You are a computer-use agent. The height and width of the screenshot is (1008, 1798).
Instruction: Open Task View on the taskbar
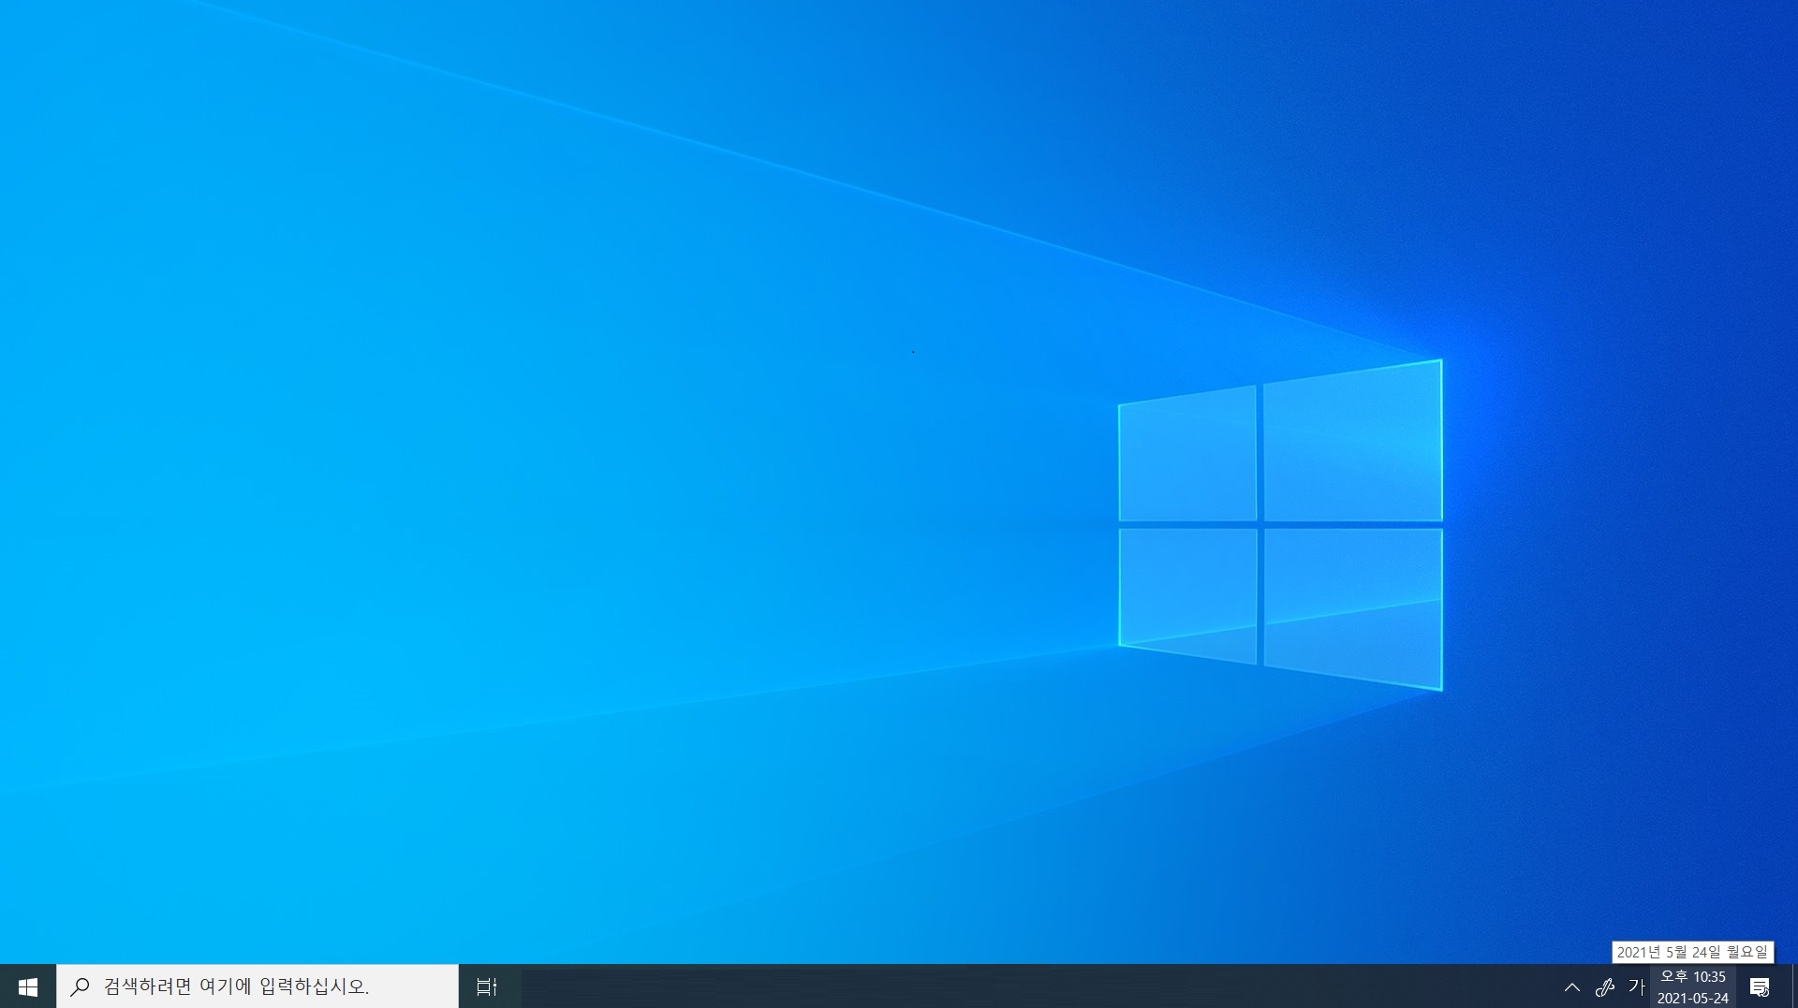(487, 986)
